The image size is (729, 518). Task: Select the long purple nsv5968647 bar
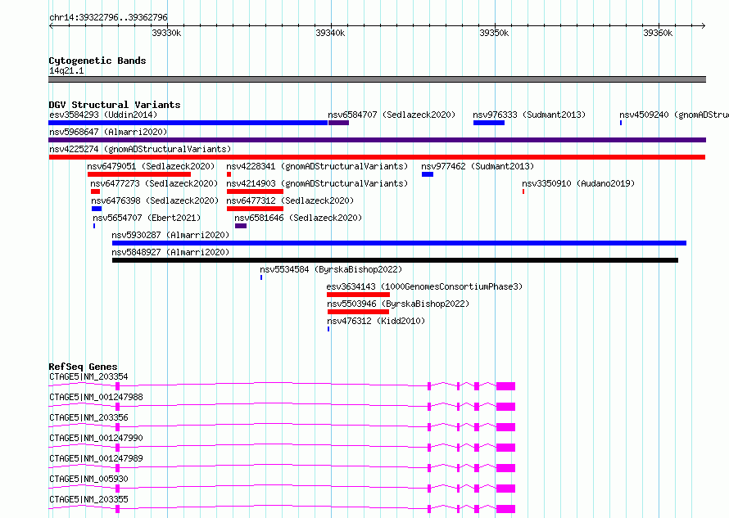pyautogui.click(x=377, y=140)
